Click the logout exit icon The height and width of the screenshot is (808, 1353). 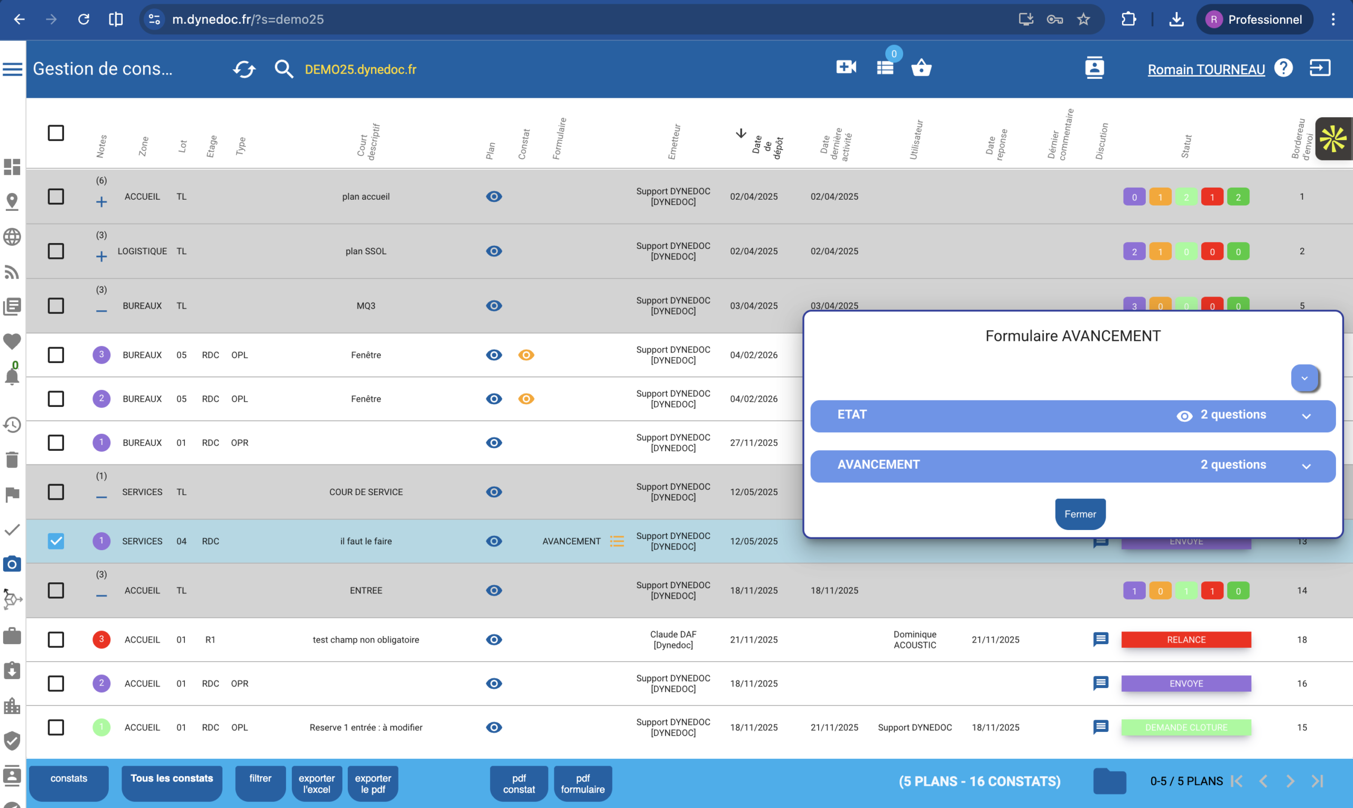pyautogui.click(x=1320, y=68)
